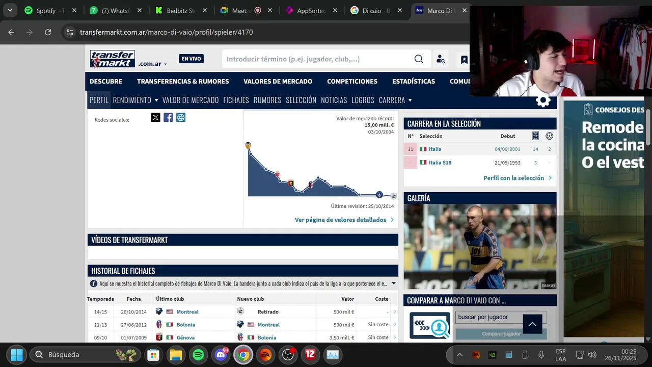Open Ver página de valores detallados link

(x=344, y=220)
